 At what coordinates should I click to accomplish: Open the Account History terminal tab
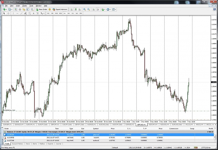[17, 144]
